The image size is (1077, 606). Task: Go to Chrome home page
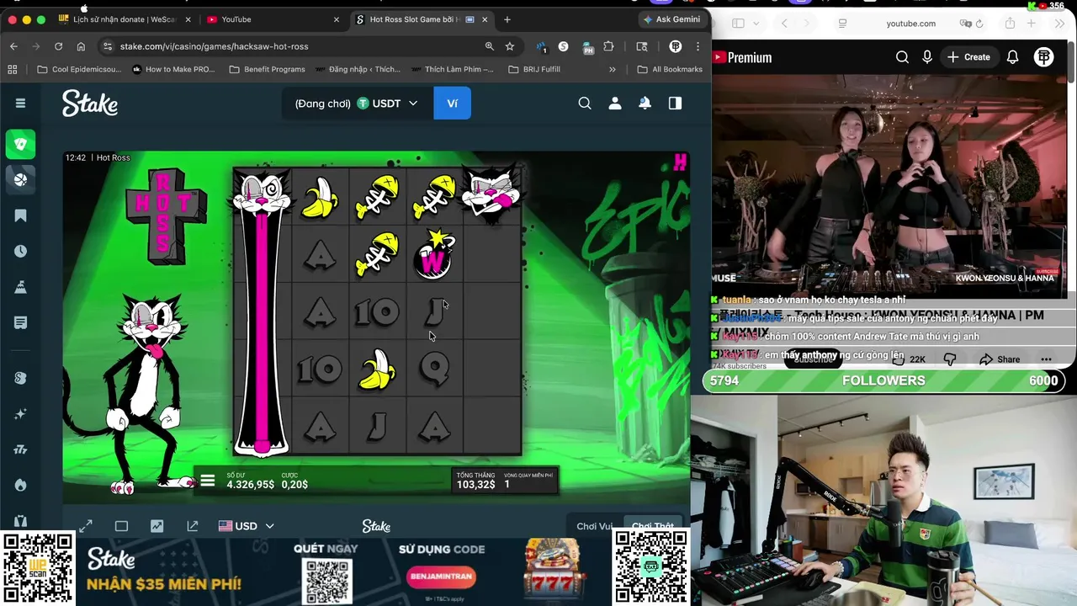81,46
